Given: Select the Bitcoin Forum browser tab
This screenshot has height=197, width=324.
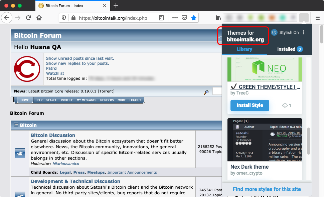Looking at the screenshot, I should (x=73, y=6).
